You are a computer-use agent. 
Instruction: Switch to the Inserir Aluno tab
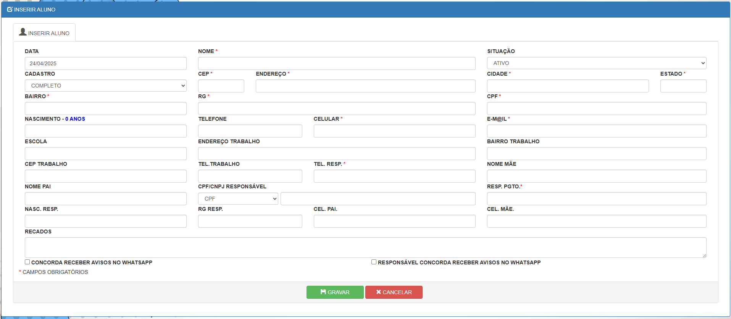coord(44,33)
